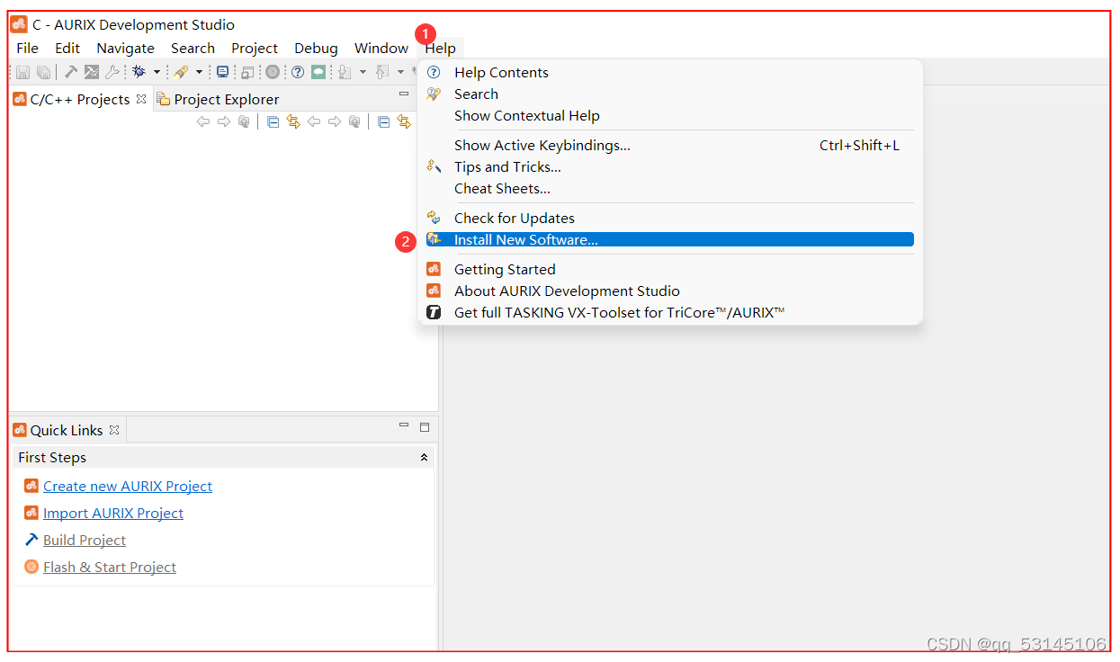Open the debug configurations dropdown arrow
The width and height of the screenshot is (1120, 662).
(x=157, y=72)
